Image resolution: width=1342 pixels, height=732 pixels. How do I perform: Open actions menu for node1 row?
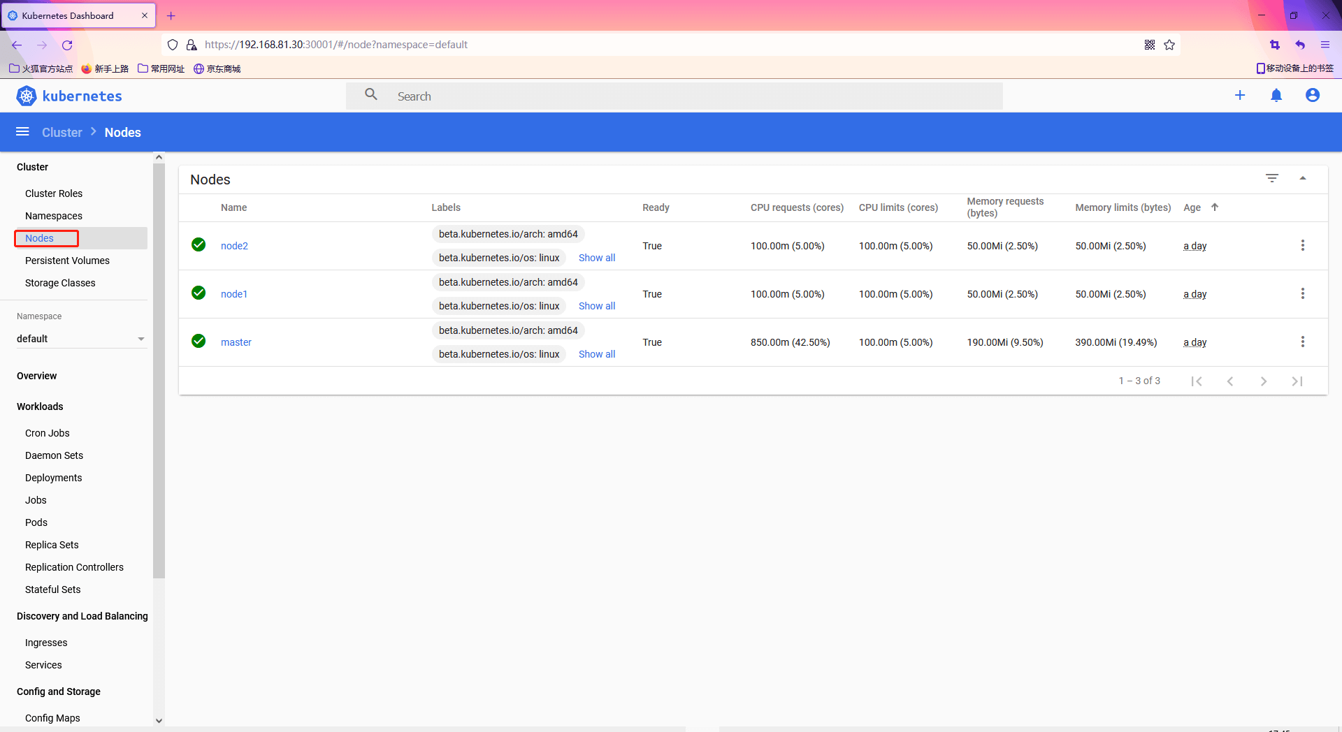point(1302,293)
